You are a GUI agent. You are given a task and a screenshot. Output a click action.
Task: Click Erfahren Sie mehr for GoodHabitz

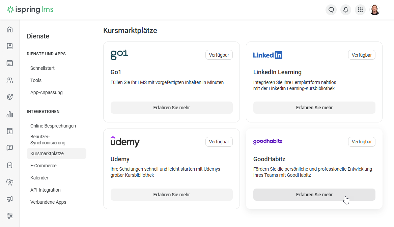(x=314, y=195)
